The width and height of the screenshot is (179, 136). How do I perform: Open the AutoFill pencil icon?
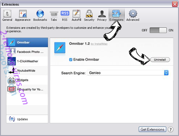[x=76, y=14]
